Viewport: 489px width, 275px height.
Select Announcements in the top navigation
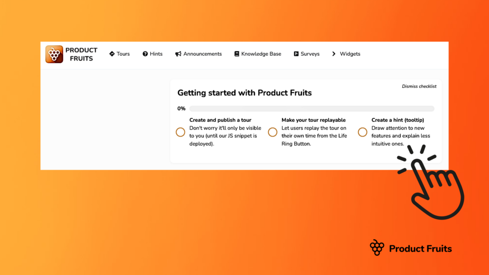click(x=202, y=53)
